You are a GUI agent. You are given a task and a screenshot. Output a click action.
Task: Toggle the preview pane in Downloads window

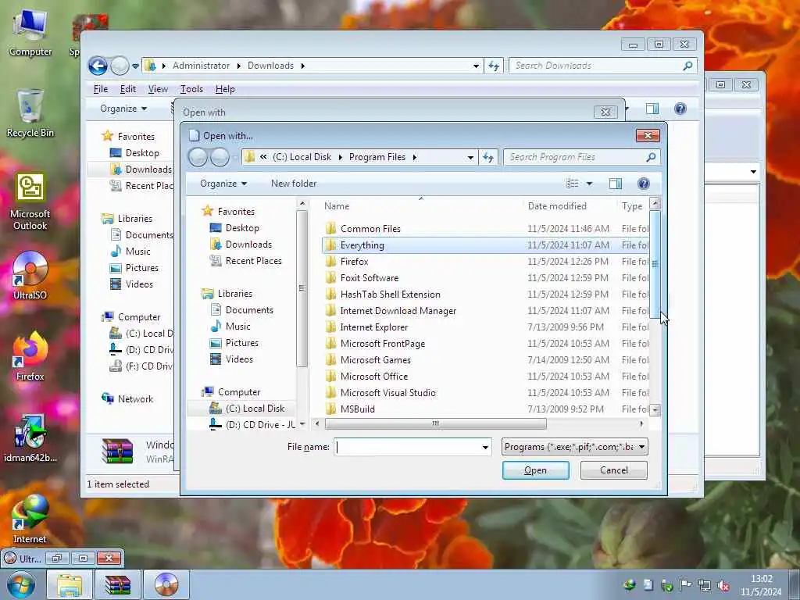coord(652,109)
